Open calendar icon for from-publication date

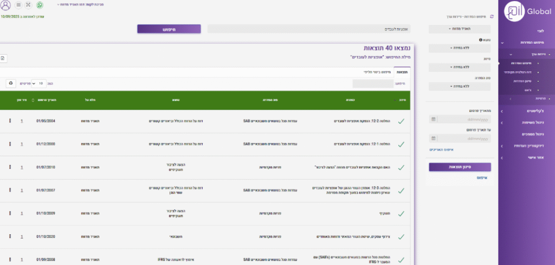[x=433, y=119]
